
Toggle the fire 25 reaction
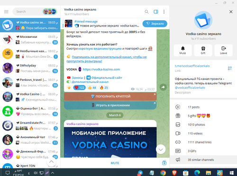(x=104, y=88)
